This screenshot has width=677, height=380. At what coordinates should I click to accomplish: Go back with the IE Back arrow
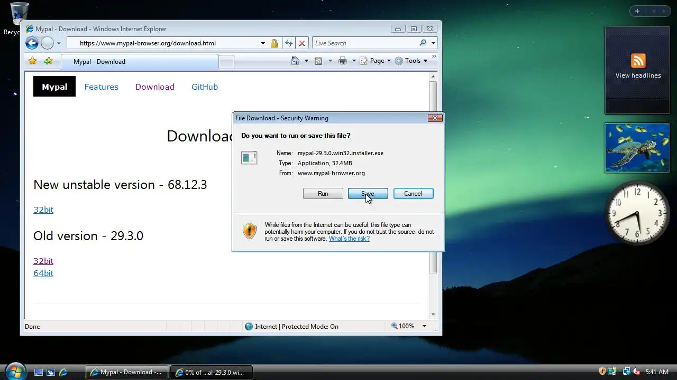pyautogui.click(x=32, y=43)
